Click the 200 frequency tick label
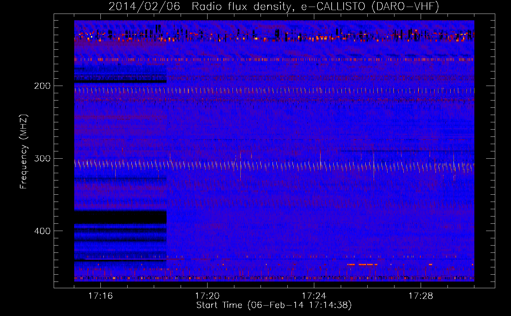 point(42,86)
